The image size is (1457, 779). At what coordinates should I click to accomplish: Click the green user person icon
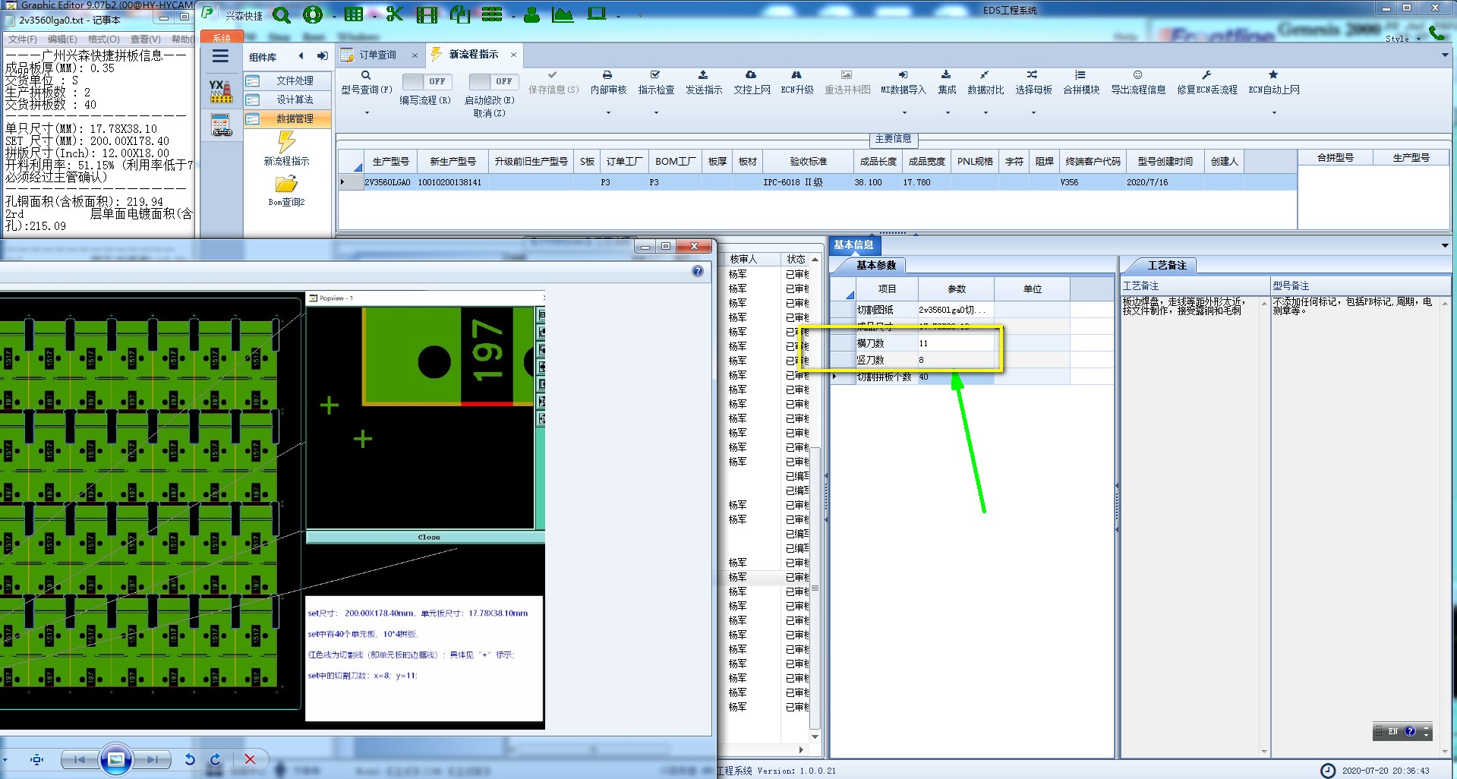(531, 14)
